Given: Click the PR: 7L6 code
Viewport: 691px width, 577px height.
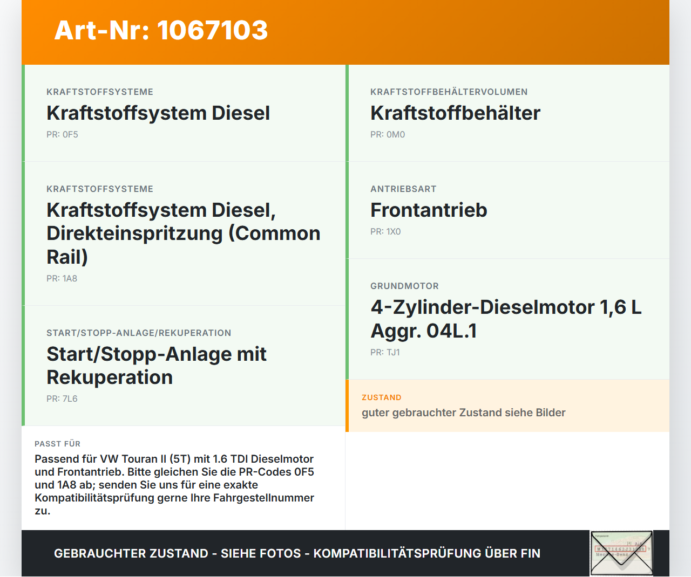Looking at the screenshot, I should (62, 399).
